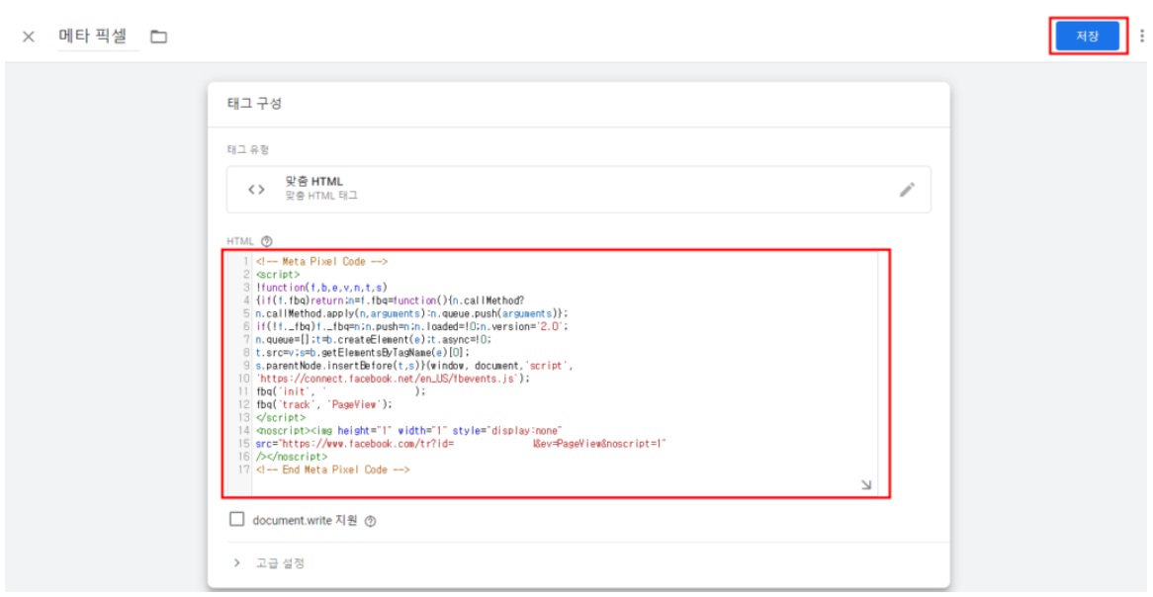The height and width of the screenshot is (597, 1153).
Task: Grab the code editor resize handle arrow
Action: [866, 484]
